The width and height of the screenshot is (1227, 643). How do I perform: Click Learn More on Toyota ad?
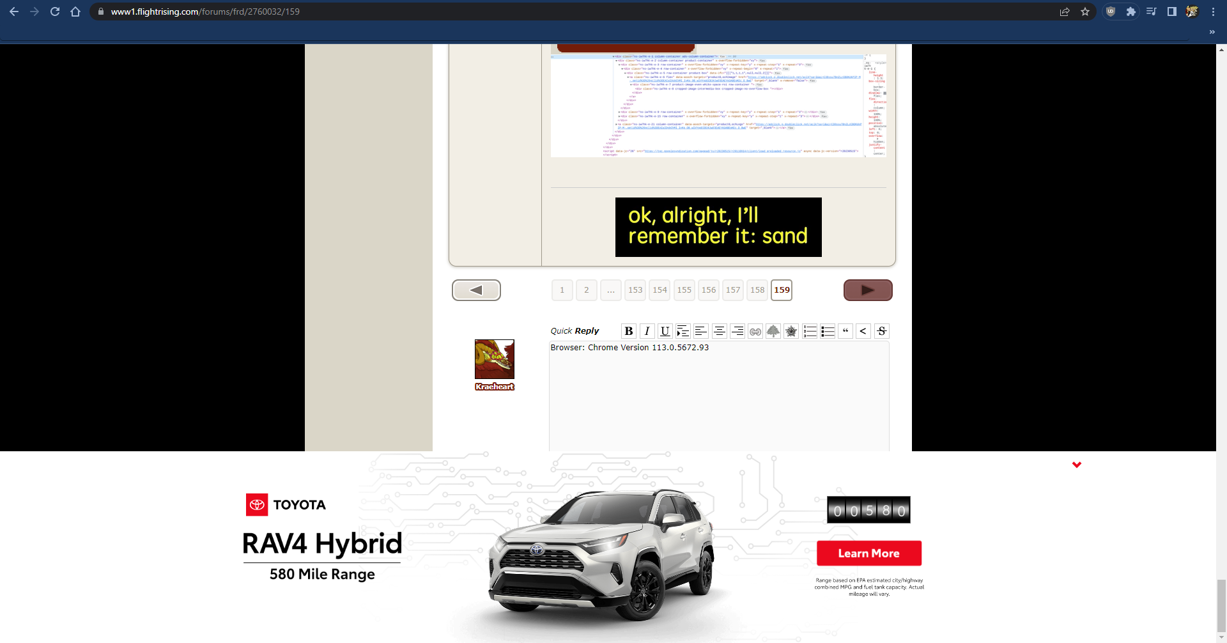869,554
